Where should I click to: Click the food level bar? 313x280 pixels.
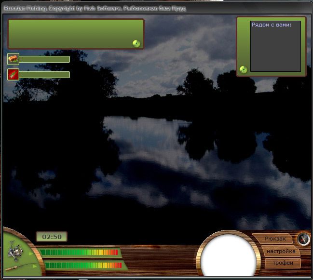pyautogui.click(x=44, y=59)
